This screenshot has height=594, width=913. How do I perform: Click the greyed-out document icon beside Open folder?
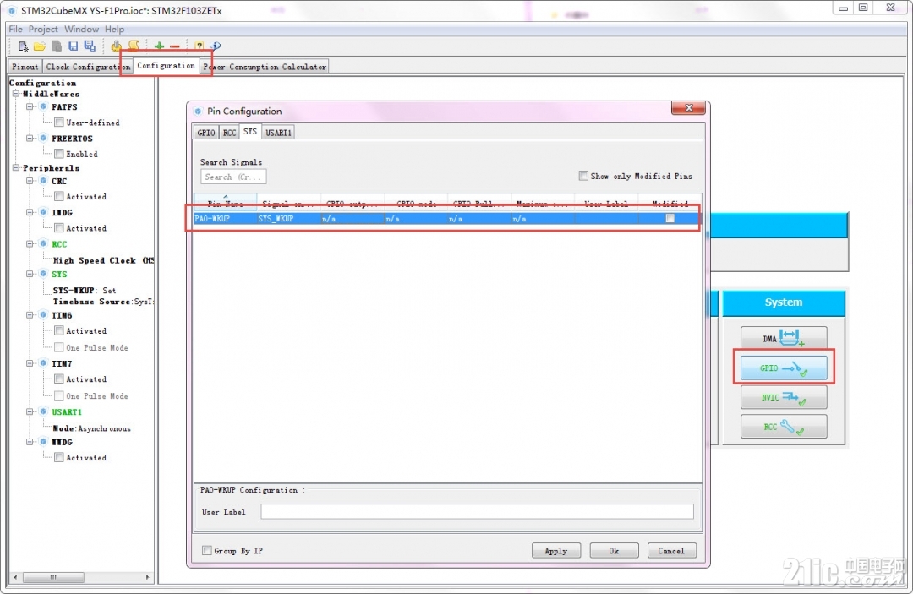(57, 46)
